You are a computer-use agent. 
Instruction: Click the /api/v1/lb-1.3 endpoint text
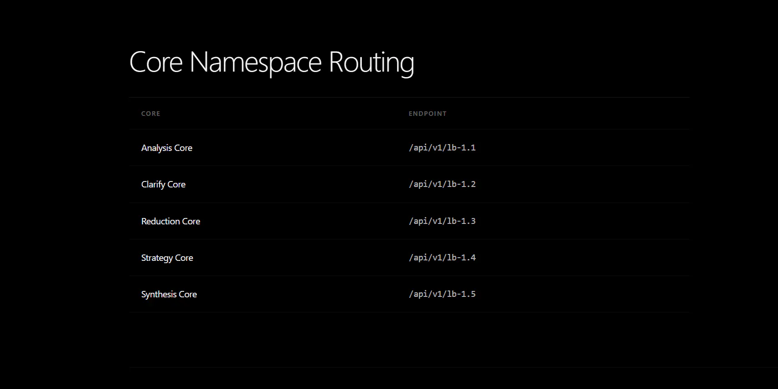pyautogui.click(x=442, y=221)
